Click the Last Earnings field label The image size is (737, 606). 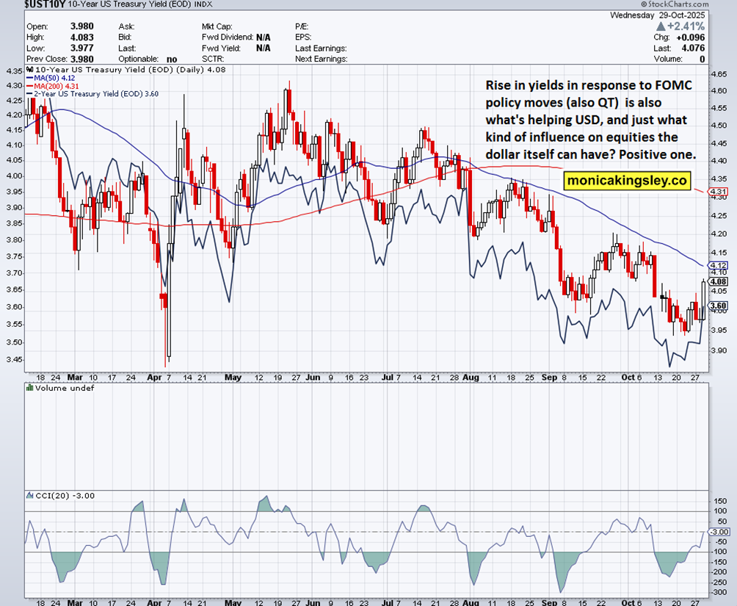[321, 48]
